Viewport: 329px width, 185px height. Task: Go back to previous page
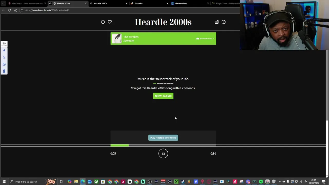[3, 10]
